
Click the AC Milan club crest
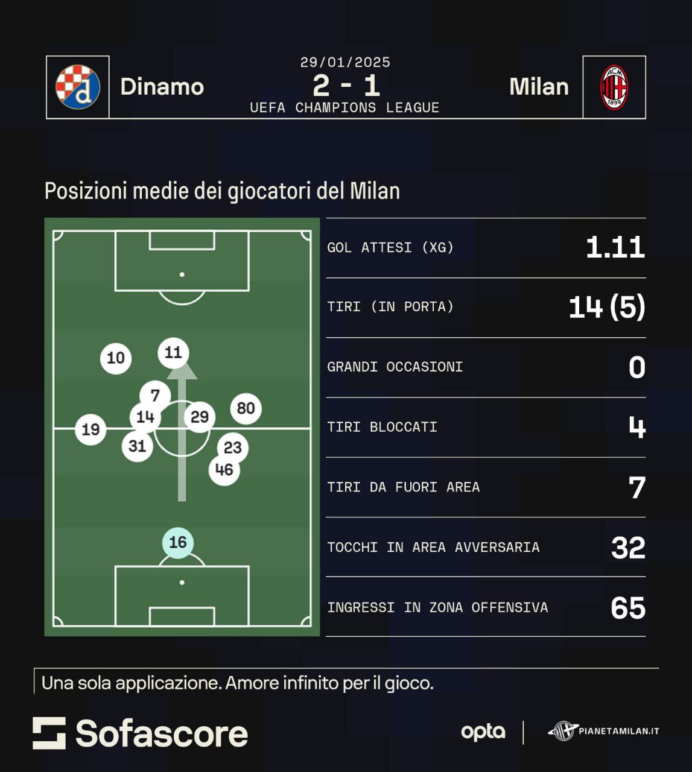614,87
